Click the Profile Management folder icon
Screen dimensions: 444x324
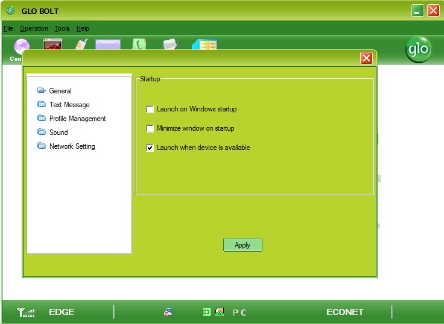coord(42,118)
